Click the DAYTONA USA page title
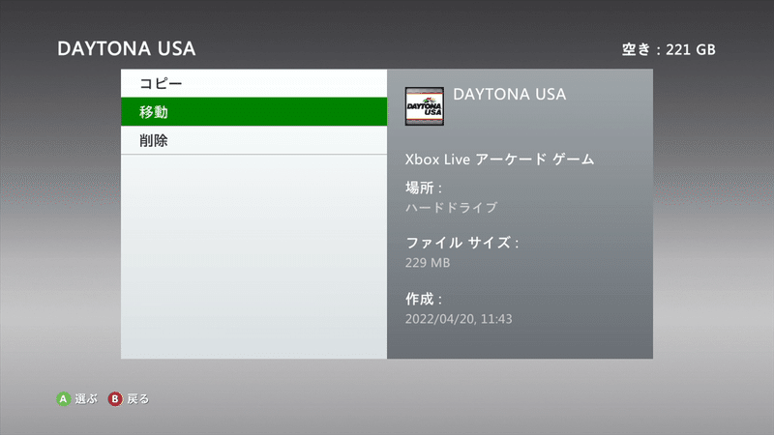The image size is (774, 435). (127, 49)
